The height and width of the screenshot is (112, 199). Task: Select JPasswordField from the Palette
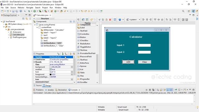[84, 57]
